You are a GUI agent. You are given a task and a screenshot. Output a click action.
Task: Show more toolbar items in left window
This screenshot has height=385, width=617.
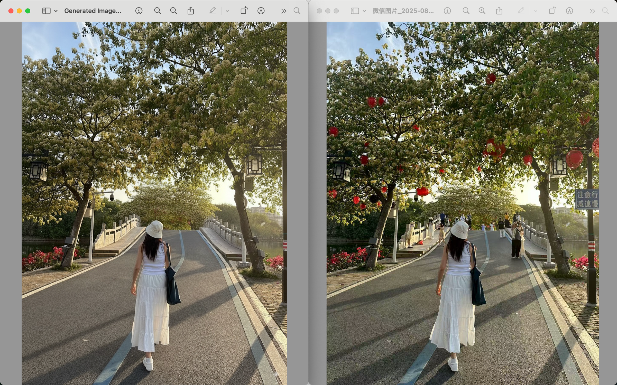(x=283, y=11)
